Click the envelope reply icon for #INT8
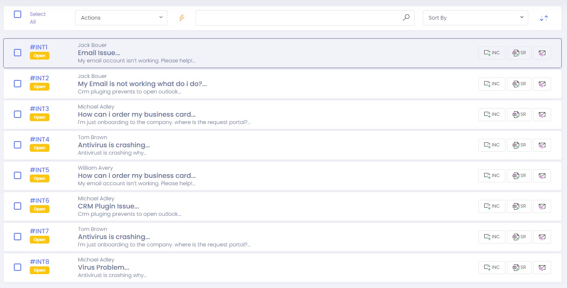This screenshot has height=288, width=567. [x=542, y=268]
